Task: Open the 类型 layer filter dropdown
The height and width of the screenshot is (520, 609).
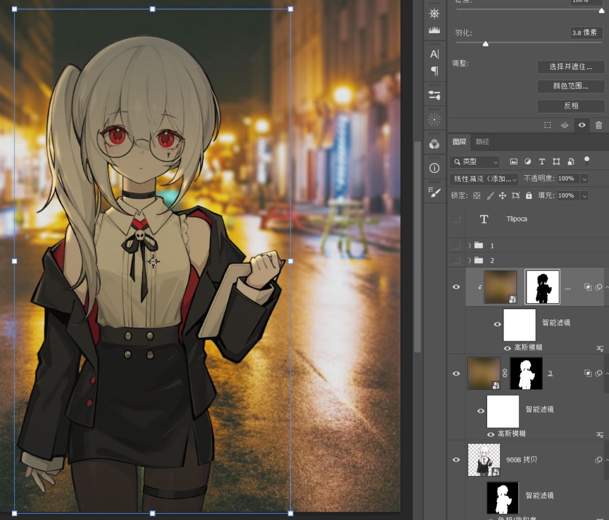Action: 475,162
